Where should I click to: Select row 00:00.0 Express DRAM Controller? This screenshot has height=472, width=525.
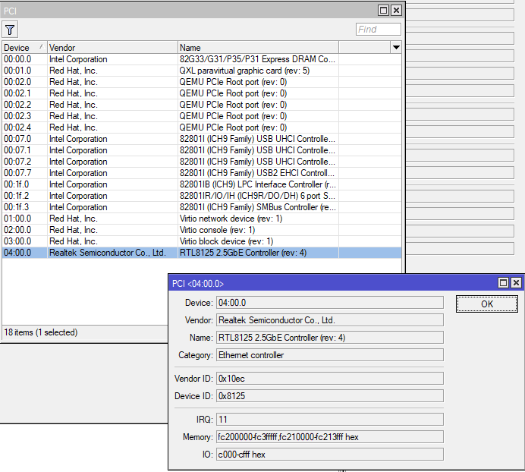point(202,59)
